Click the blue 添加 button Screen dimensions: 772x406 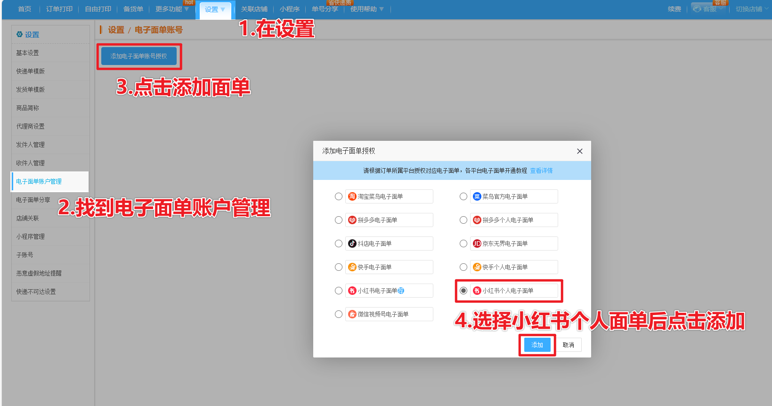[x=537, y=345]
